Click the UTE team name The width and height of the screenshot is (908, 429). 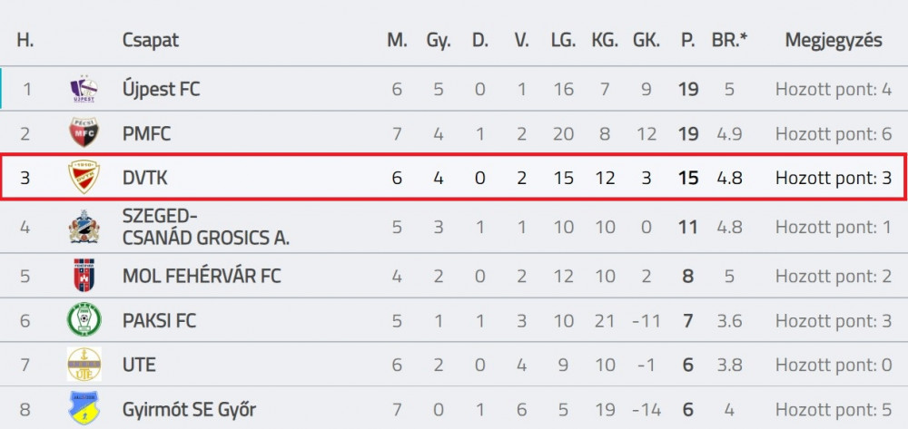click(139, 366)
